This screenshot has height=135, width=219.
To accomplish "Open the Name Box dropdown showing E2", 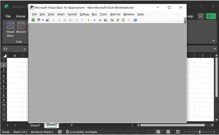I will [x=25, y=49].
